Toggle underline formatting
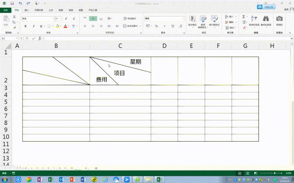The width and height of the screenshot is (294, 183). point(41,26)
